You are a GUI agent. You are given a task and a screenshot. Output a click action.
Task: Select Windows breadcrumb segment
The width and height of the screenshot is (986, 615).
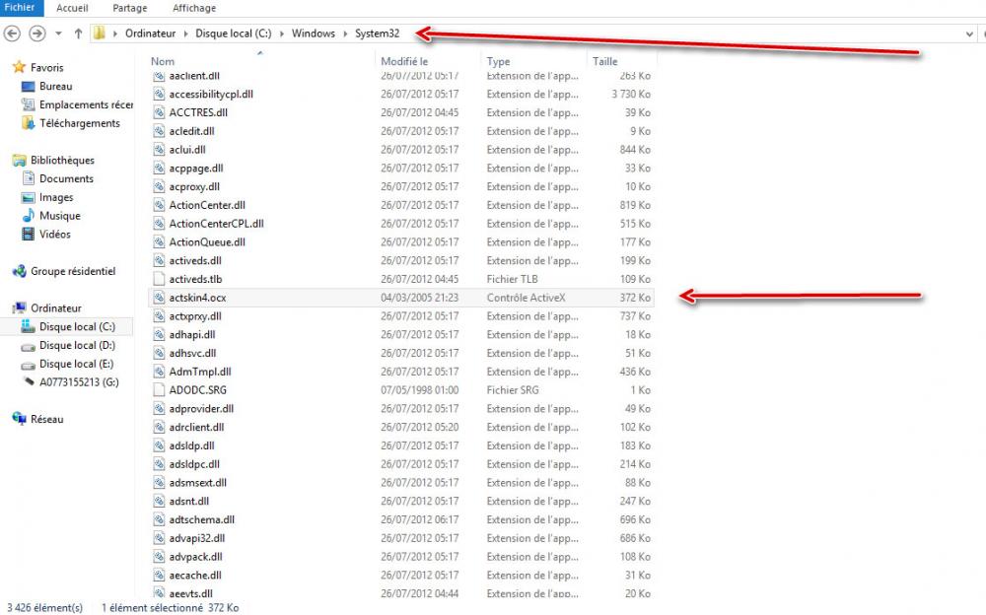(x=314, y=34)
